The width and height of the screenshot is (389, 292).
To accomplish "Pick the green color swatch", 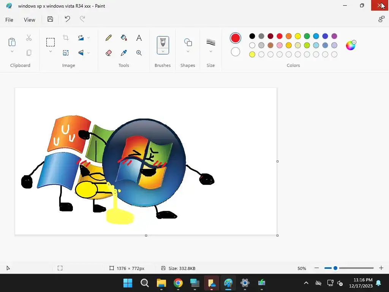I will [307, 36].
